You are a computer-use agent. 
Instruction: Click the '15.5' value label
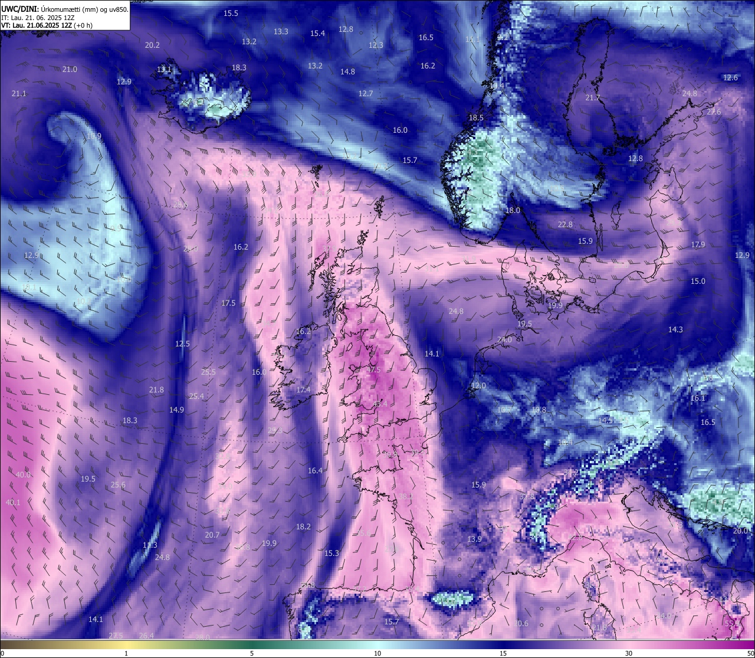231,13
